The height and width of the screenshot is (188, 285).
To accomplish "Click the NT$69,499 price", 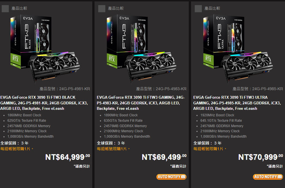I will [x=164, y=157].
